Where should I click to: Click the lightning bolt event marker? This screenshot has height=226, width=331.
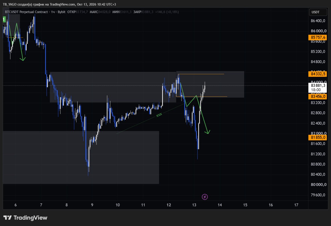(x=205, y=197)
